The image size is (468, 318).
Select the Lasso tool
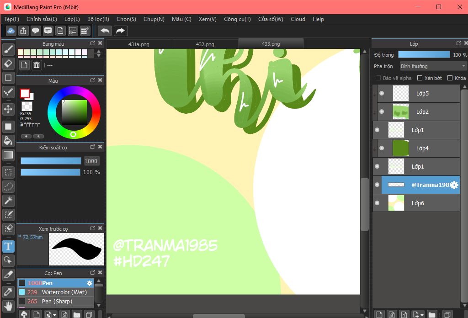(8, 186)
